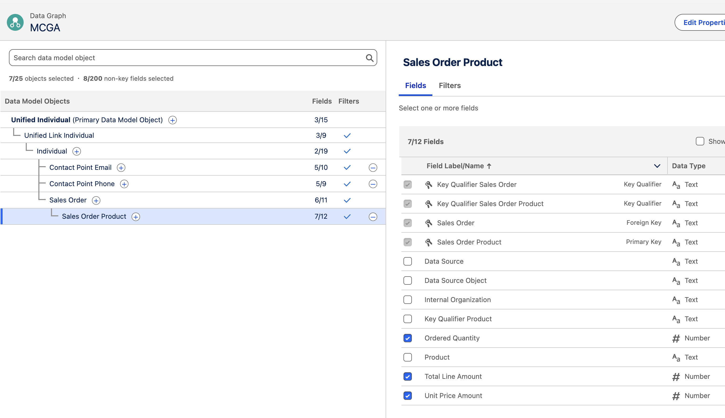
Task: Click the search magnifier icon
Action: [369, 58]
